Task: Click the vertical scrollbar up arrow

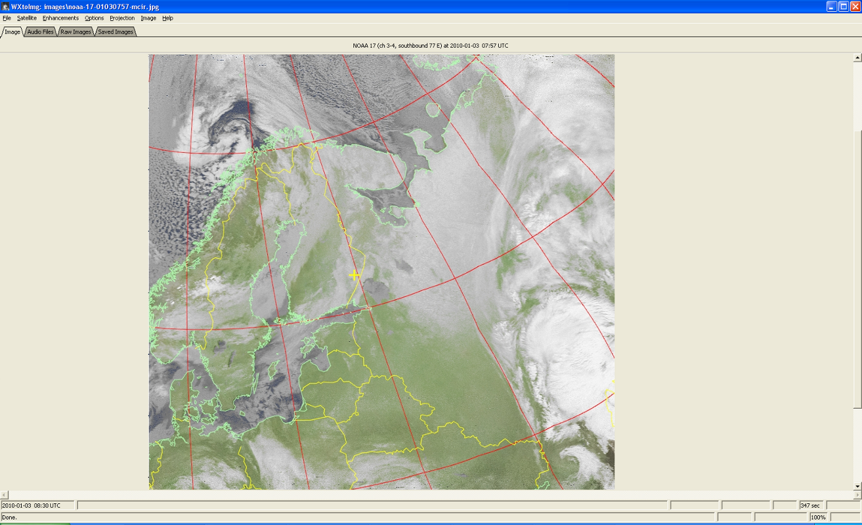Action: 857,58
